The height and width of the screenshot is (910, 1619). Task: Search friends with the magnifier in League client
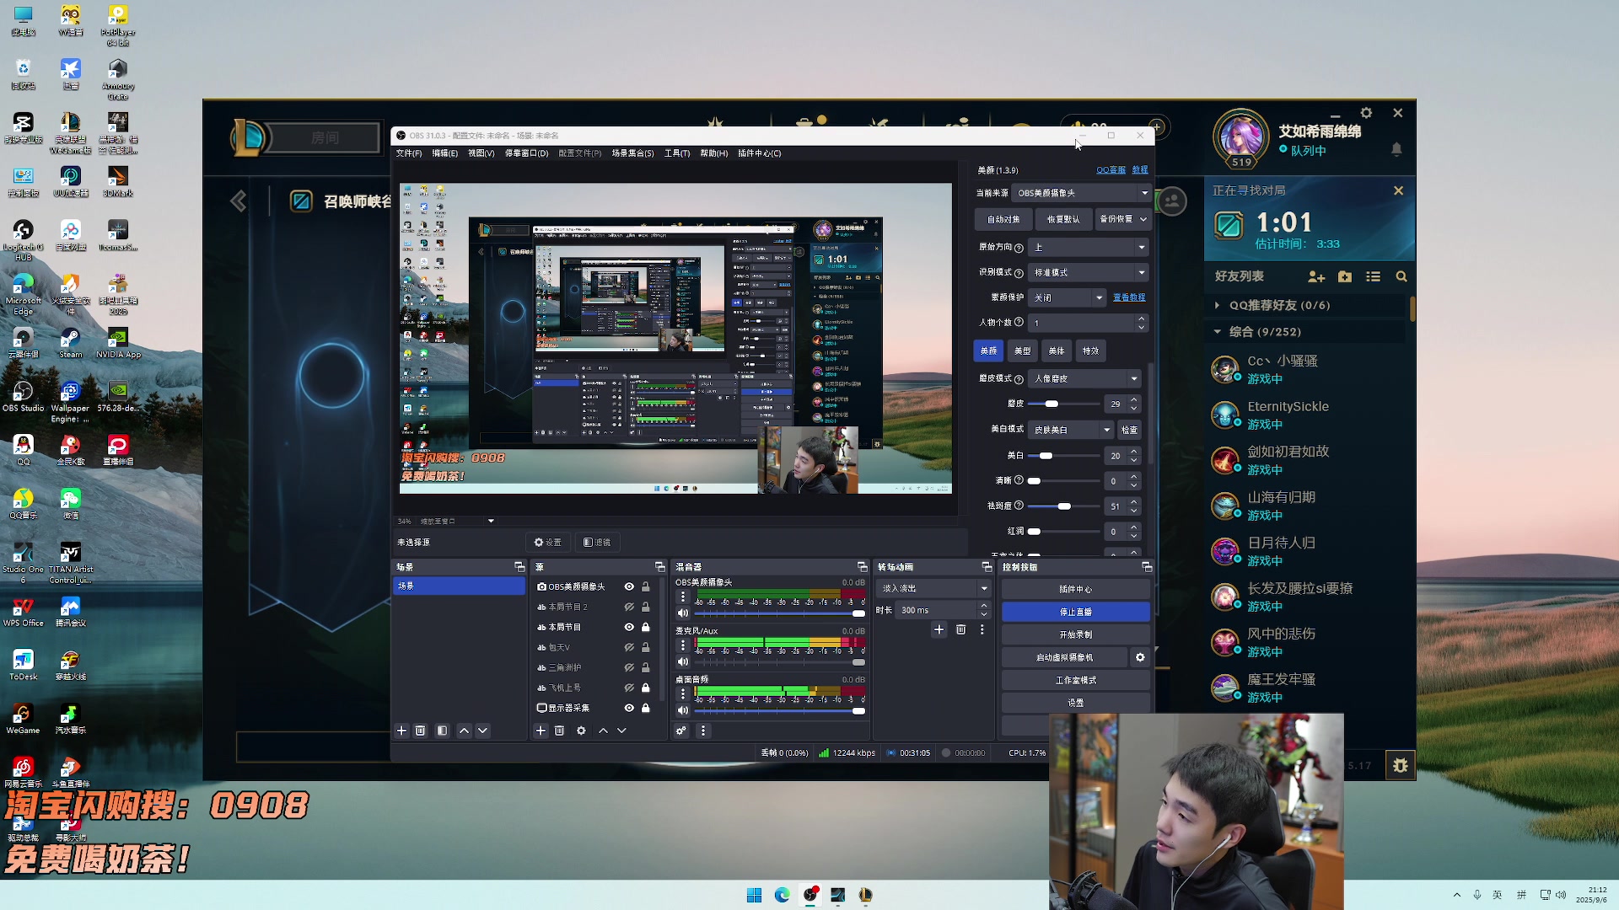(x=1401, y=276)
